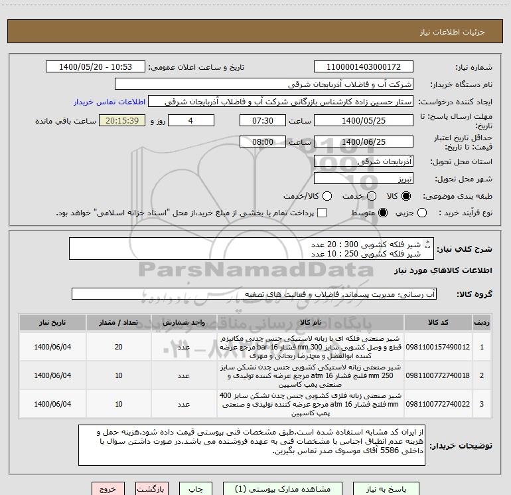
Task: Click the بازگشت back button
Action: pyautogui.click(x=152, y=488)
